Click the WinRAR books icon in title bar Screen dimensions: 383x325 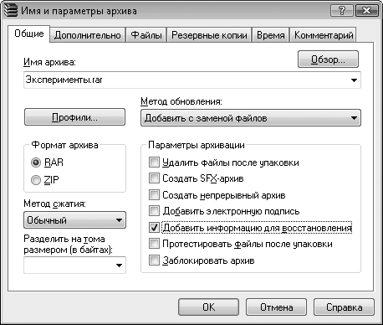click(10, 11)
